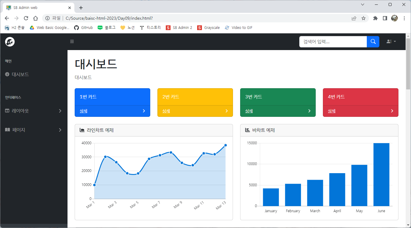Click the address bar URL
This screenshot has width=411, height=228.
pos(109,18)
